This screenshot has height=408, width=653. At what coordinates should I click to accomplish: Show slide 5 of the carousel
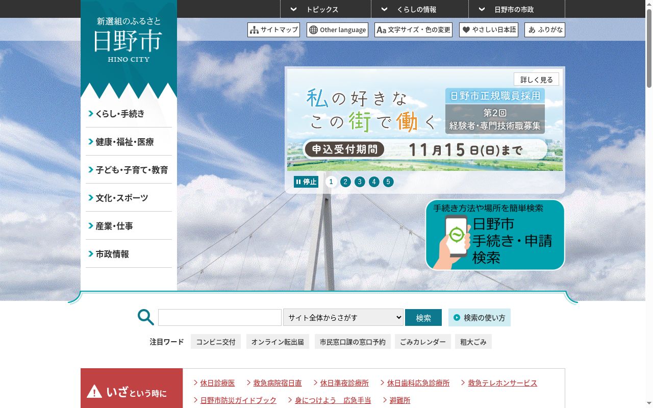point(388,182)
